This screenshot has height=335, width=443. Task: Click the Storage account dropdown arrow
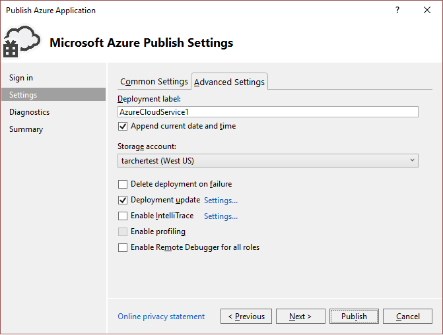412,160
